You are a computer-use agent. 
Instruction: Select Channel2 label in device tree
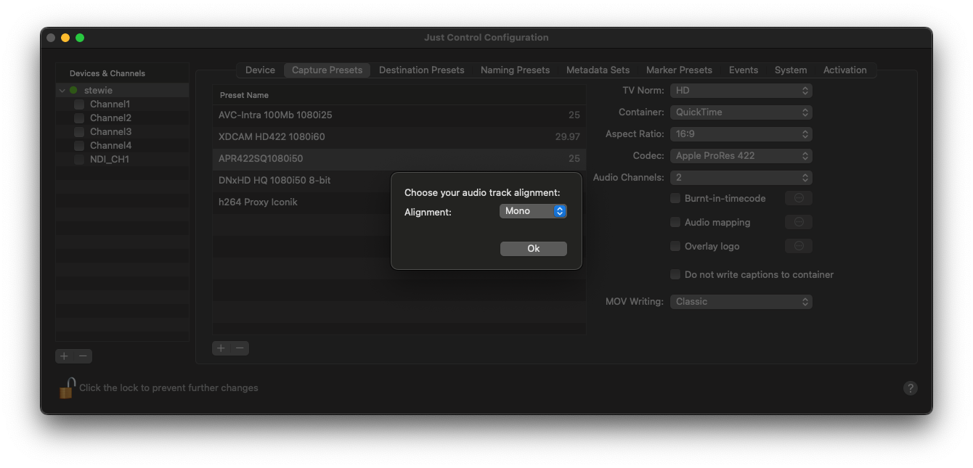coord(110,118)
